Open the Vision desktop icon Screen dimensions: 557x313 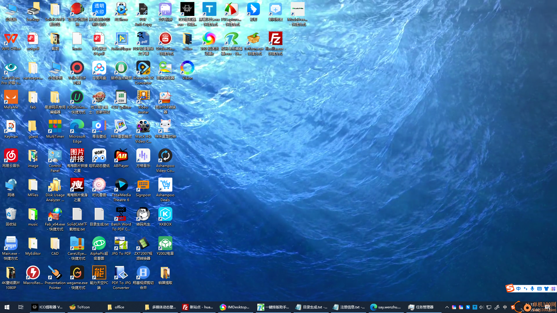coord(187,71)
